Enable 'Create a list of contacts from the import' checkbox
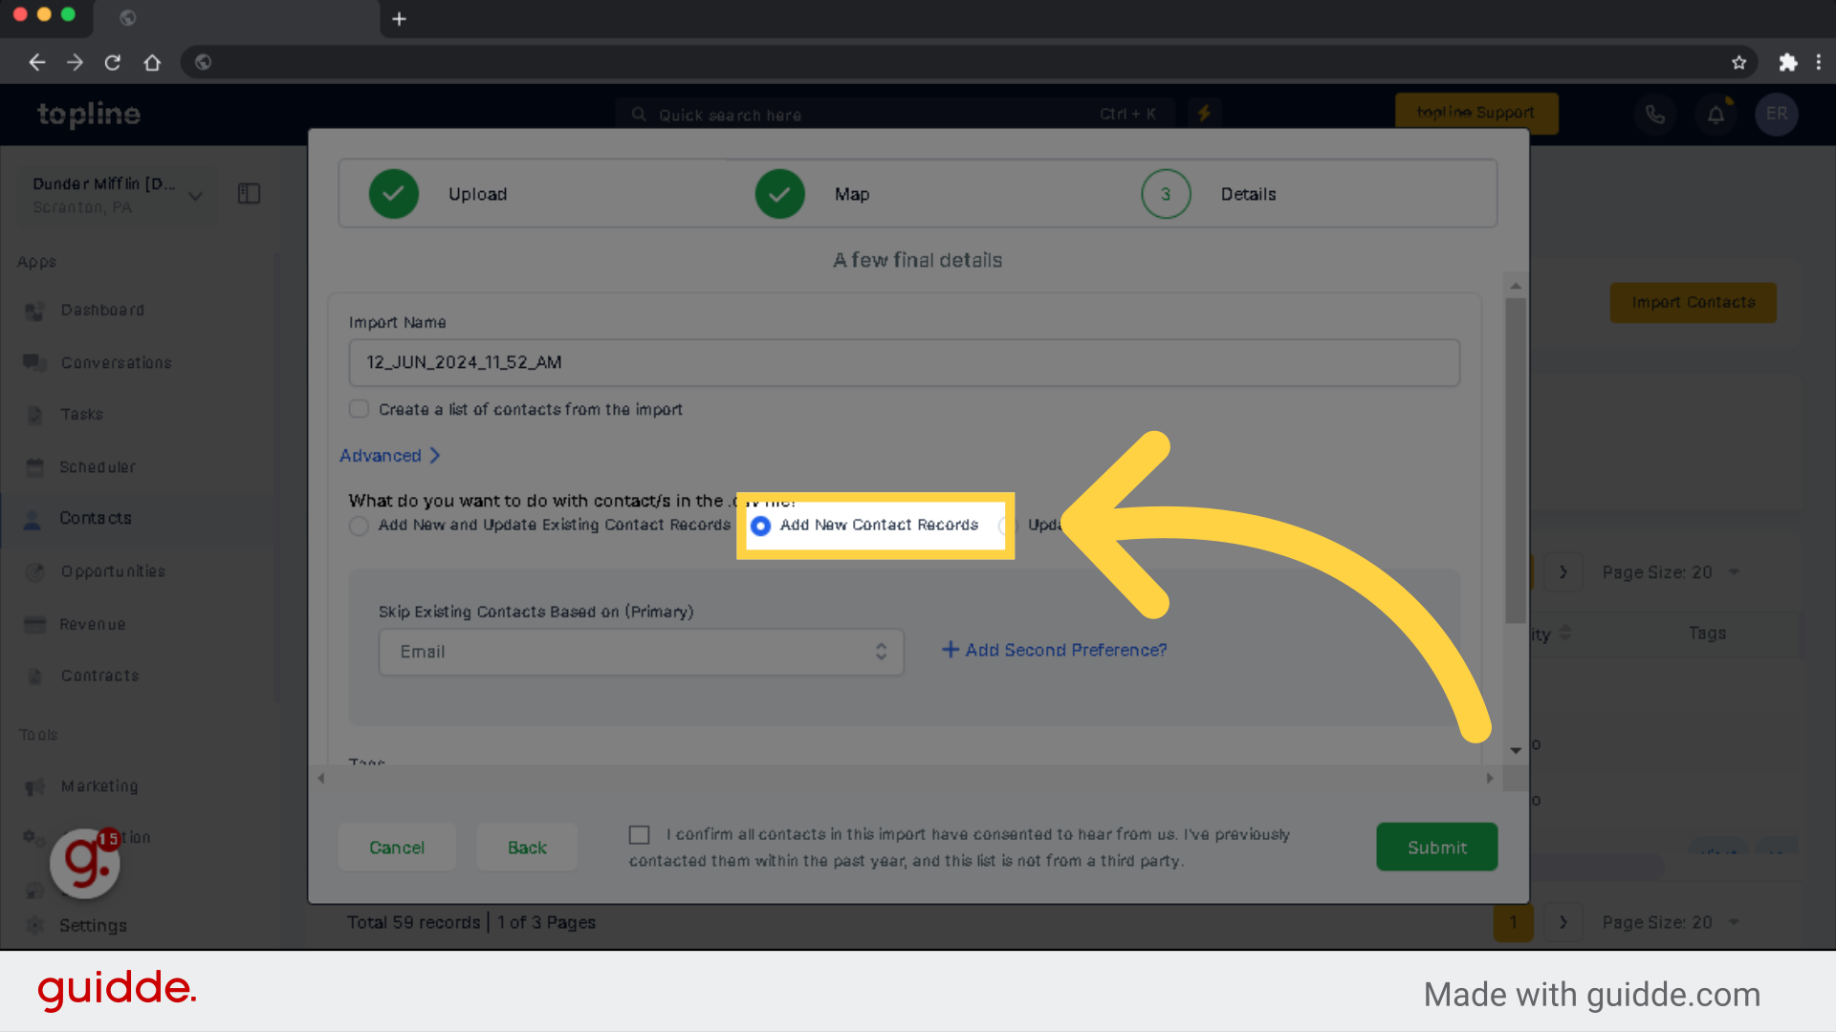1836x1032 pixels. [360, 408]
